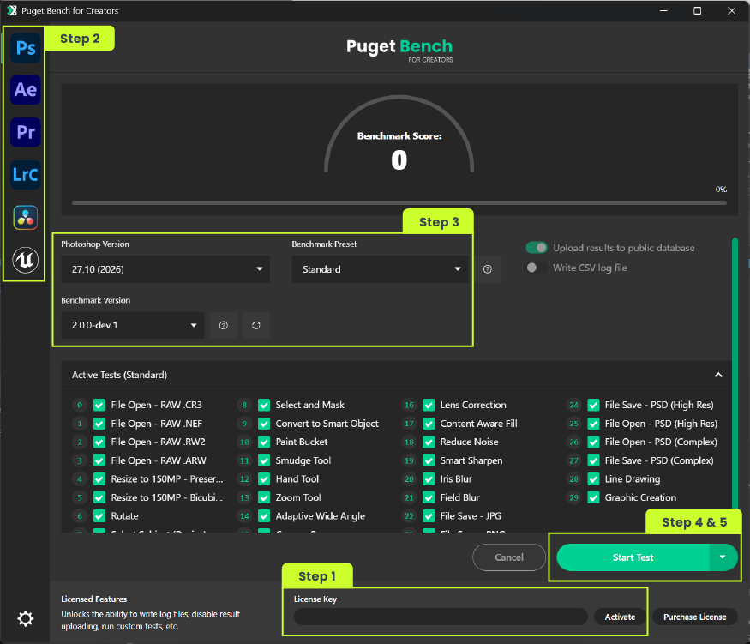Image resolution: width=750 pixels, height=644 pixels.
Task: Open the Benchmark Preset dropdown
Action: (380, 269)
